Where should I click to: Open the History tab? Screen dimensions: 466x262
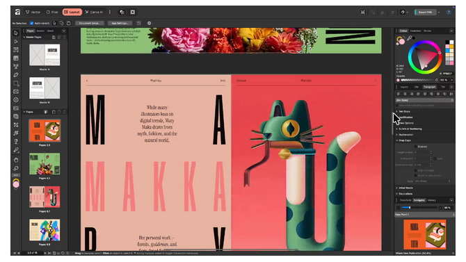(x=432, y=200)
